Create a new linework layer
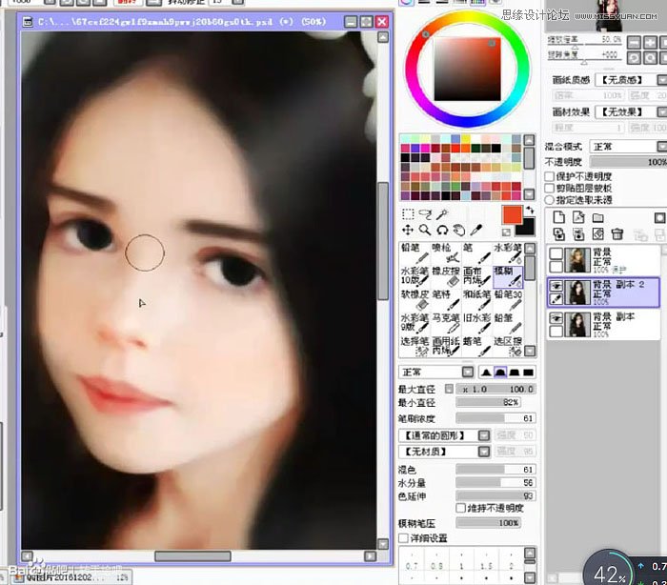 pos(578,217)
